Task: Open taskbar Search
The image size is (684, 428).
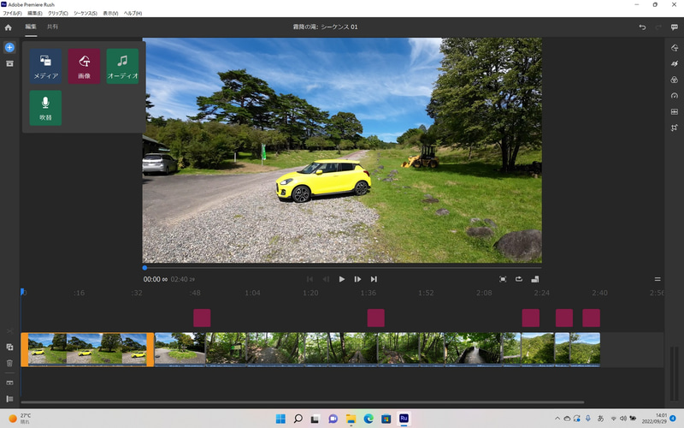Action: pyautogui.click(x=298, y=419)
